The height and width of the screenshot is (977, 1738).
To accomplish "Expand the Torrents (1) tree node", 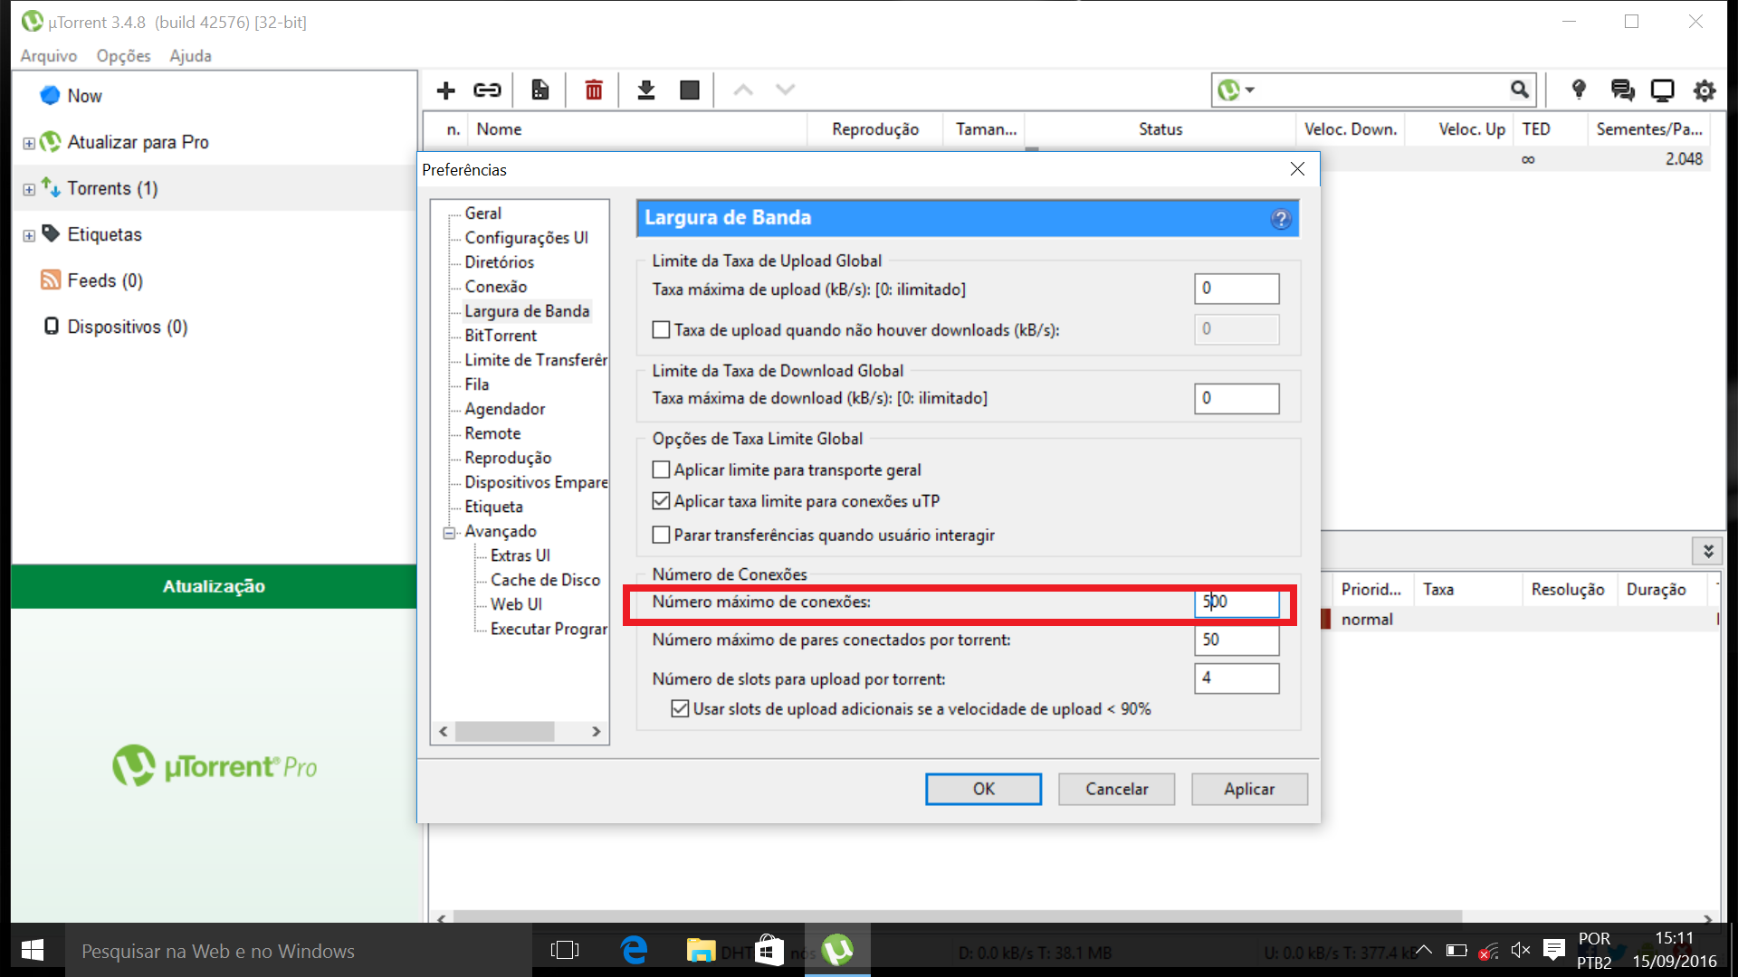I will coord(29,189).
